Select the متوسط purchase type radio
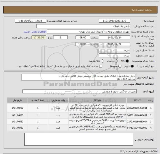 point(120,66)
